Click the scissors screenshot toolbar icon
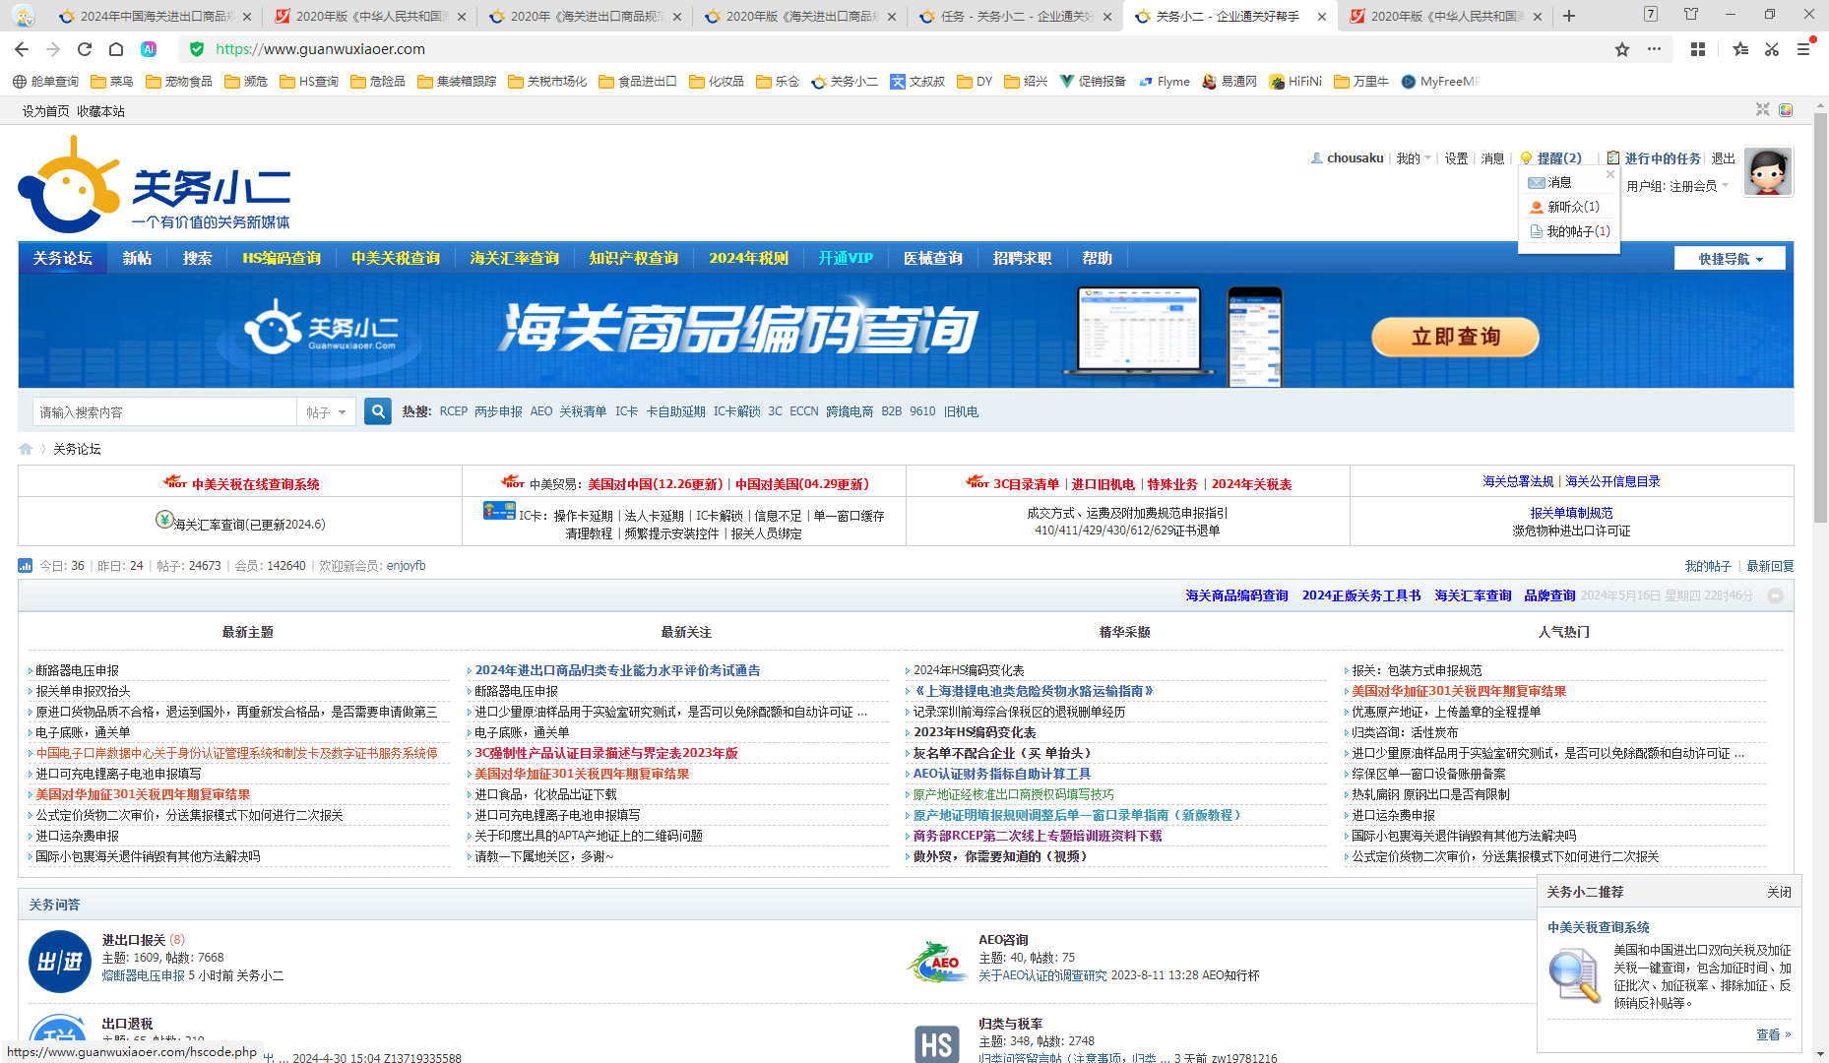The image size is (1829, 1063). click(x=1772, y=49)
